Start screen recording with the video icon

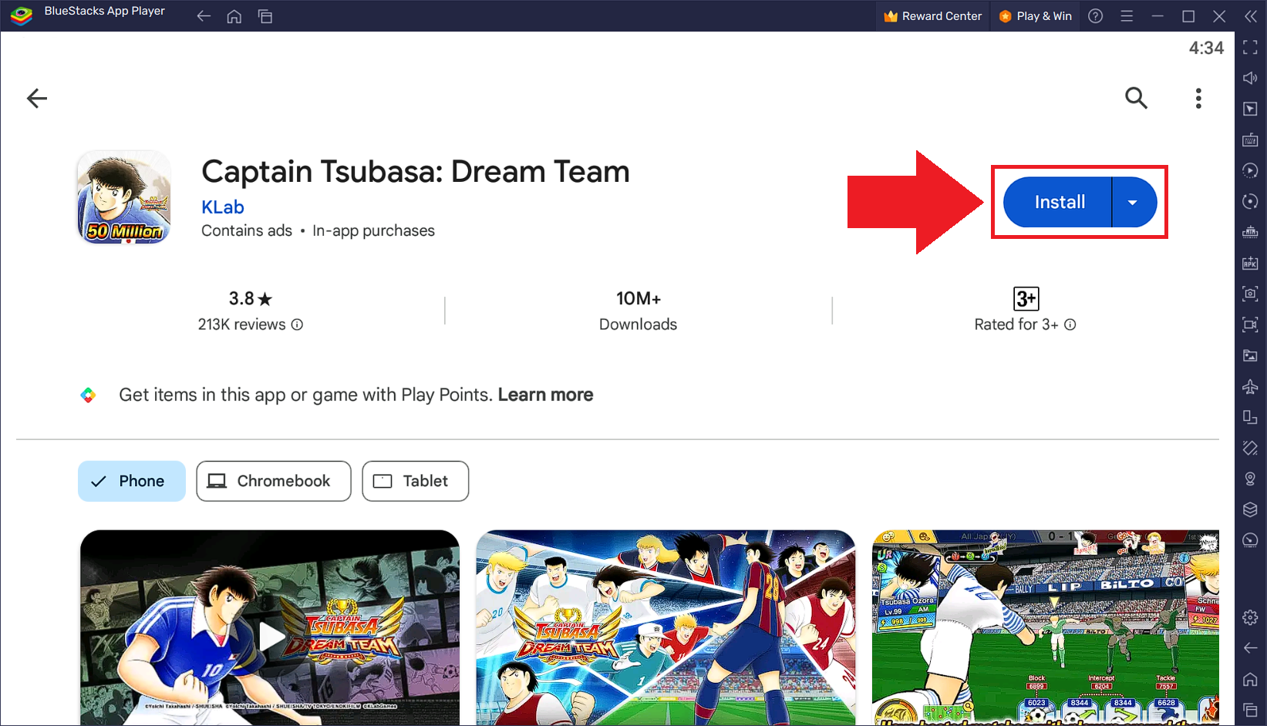tap(1251, 324)
